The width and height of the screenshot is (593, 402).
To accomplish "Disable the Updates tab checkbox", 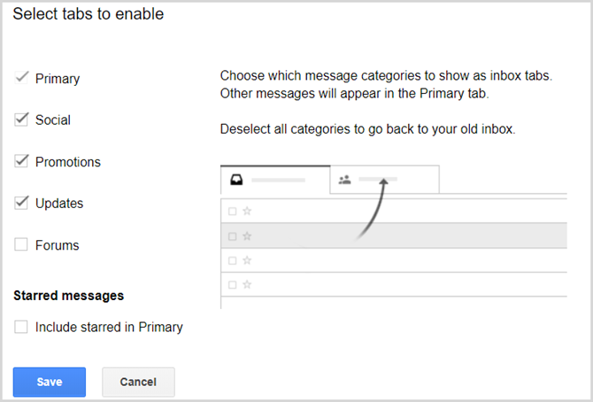I will pyautogui.click(x=21, y=203).
